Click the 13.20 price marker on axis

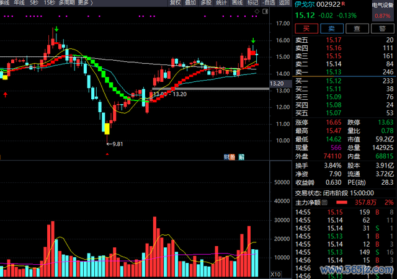pos(277,84)
